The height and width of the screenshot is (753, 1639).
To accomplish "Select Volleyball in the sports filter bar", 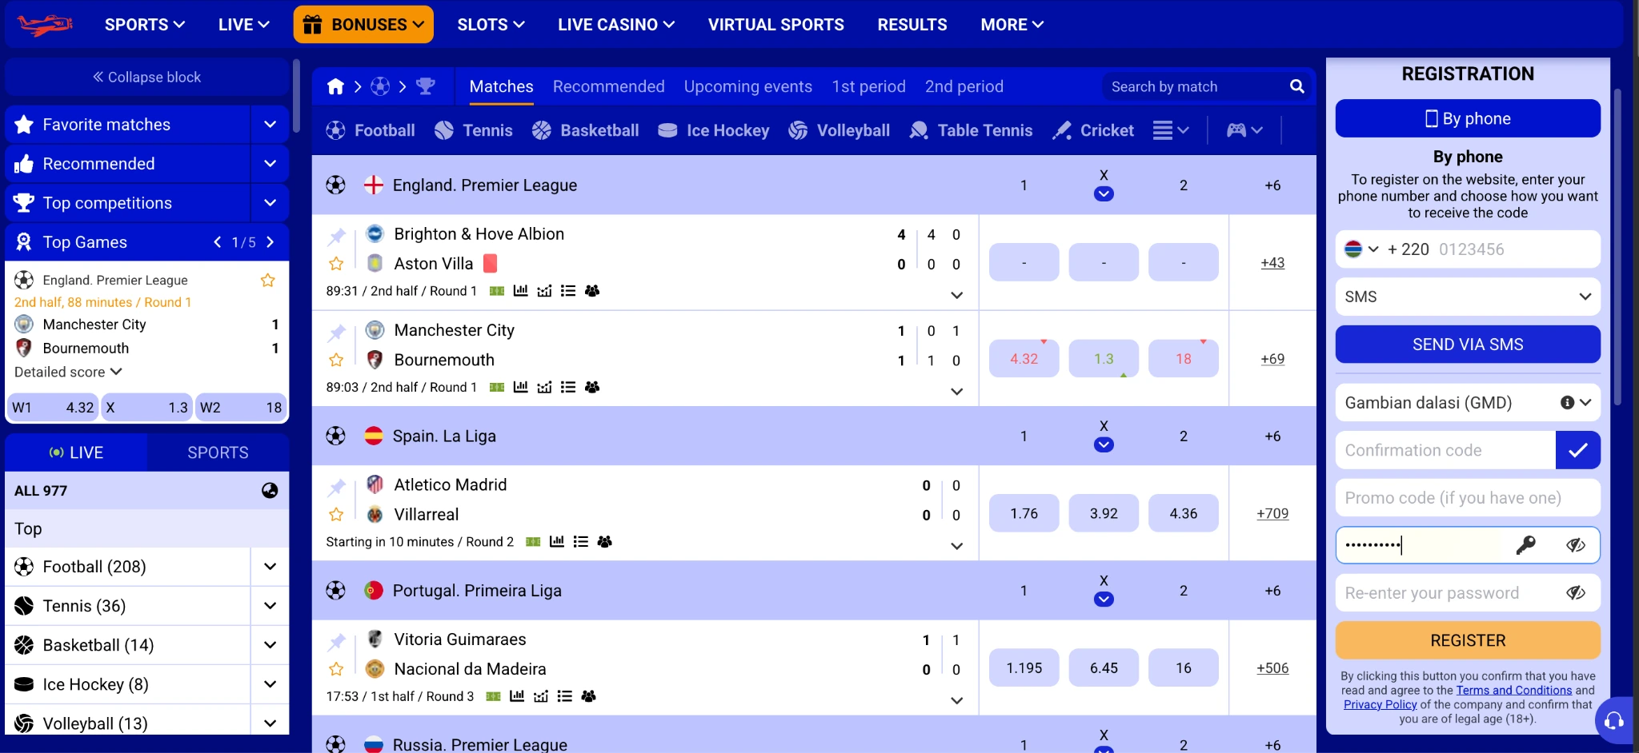I will (x=839, y=130).
